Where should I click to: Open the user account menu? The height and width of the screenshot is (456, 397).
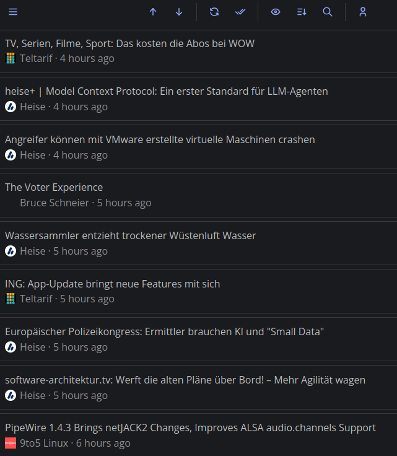(363, 12)
